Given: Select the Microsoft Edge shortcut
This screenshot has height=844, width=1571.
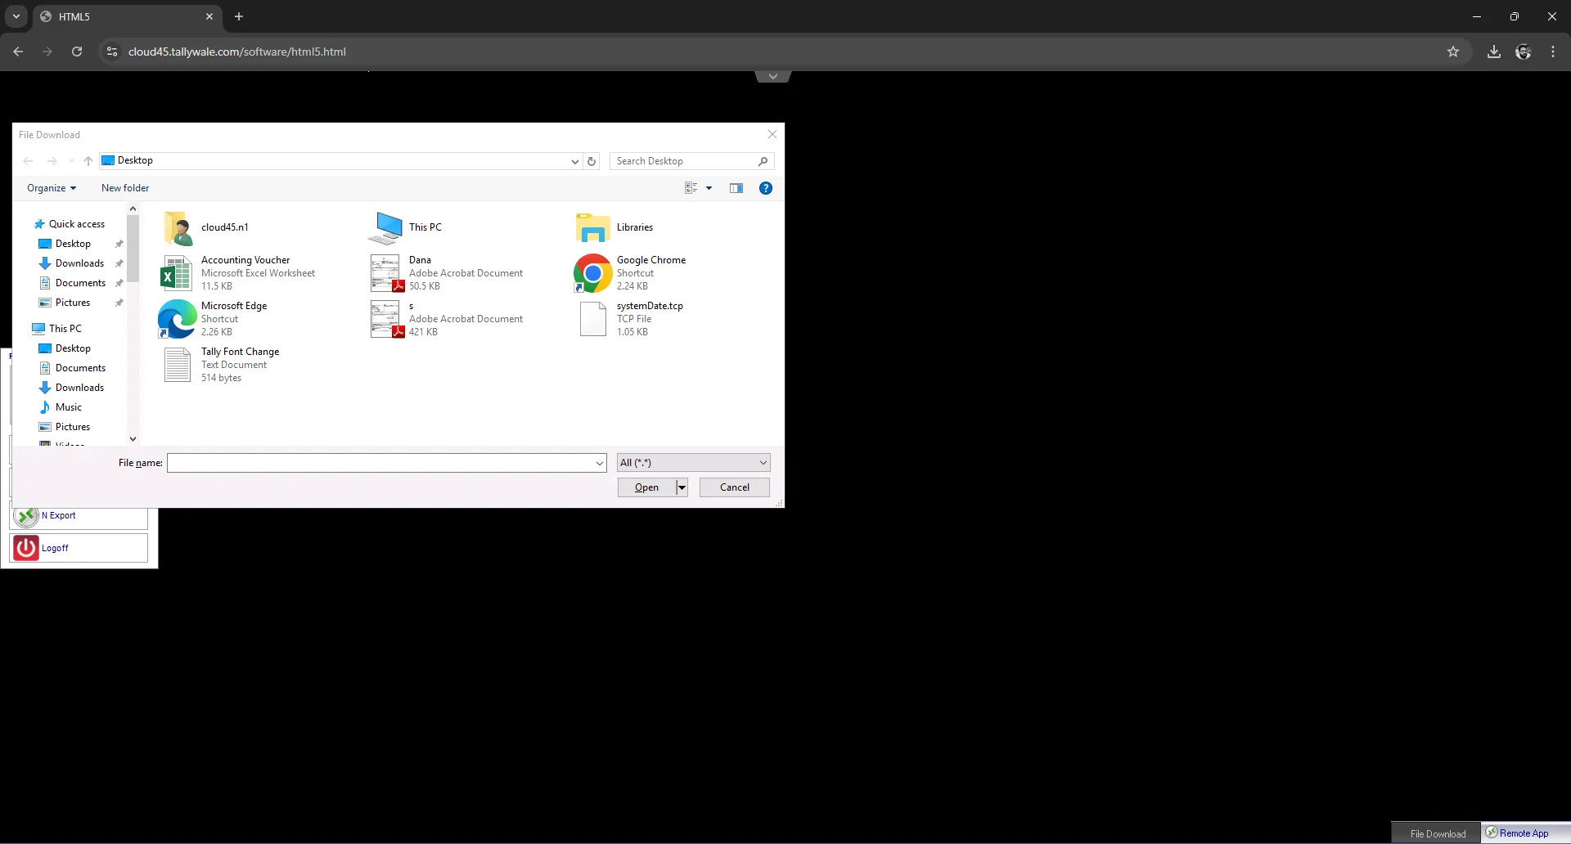Looking at the screenshot, I should (234, 306).
